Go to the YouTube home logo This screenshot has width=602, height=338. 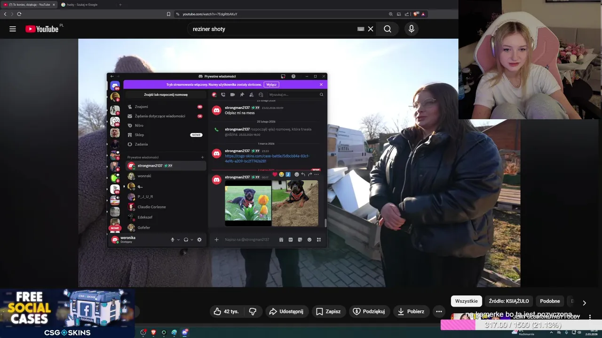(x=42, y=29)
